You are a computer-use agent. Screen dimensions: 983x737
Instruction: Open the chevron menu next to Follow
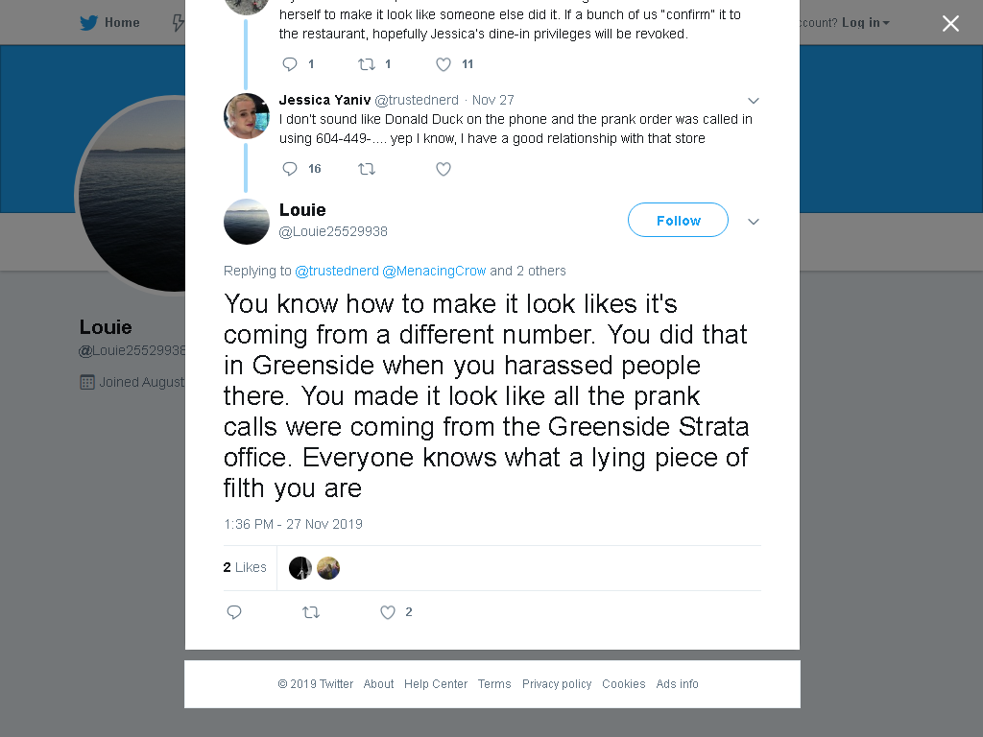click(x=754, y=222)
